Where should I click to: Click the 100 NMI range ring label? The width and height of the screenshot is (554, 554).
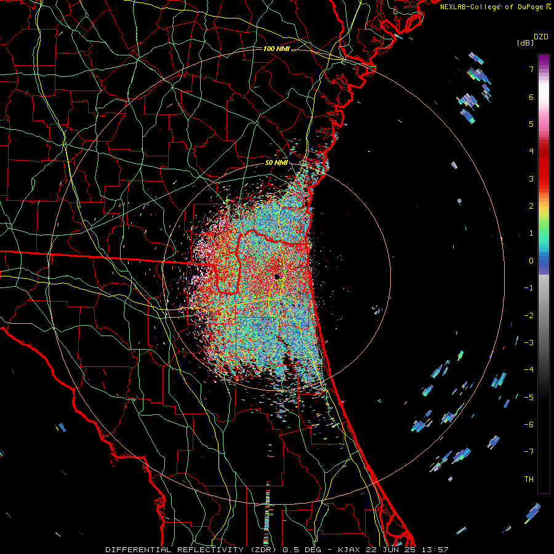(276, 49)
